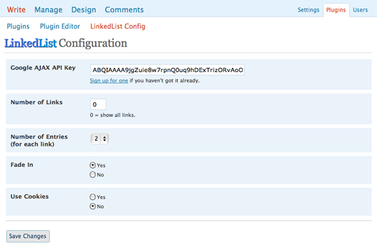Click the Plugins submenu link
This screenshot has width=377, height=251.
(x=18, y=26)
